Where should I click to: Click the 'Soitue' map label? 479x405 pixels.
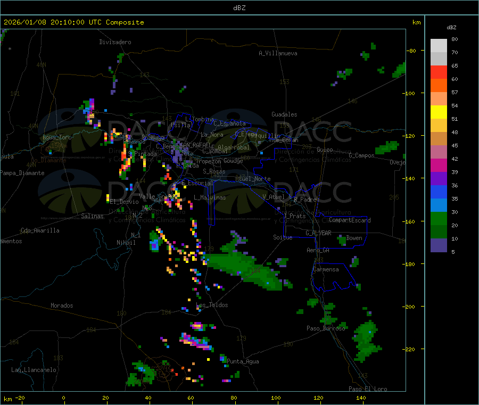pos(283,237)
